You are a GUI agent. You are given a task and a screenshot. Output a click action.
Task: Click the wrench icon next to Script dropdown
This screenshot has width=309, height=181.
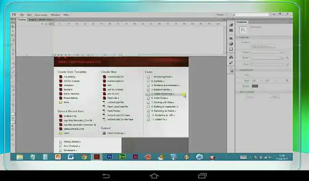[x=287, y=58]
